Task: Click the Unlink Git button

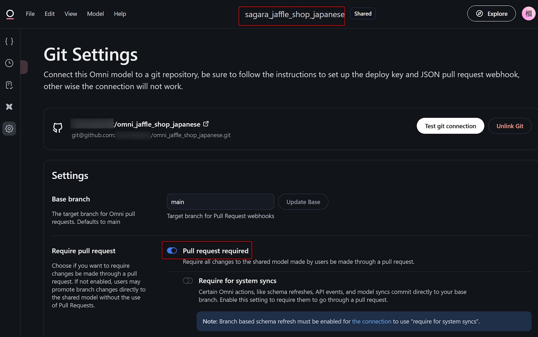Action: 509,126
